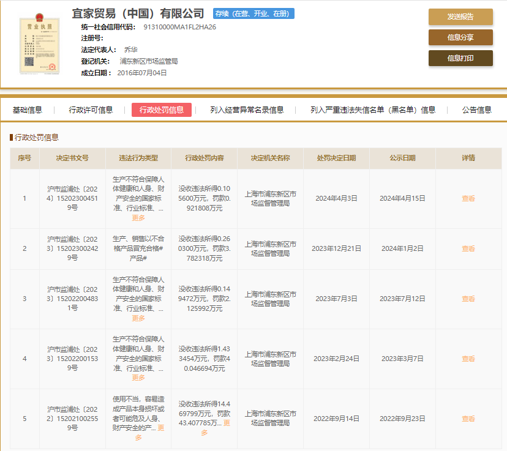Screen dimensions: 507x451
Task: Open the business license thumbnail image
Action: coord(39,43)
